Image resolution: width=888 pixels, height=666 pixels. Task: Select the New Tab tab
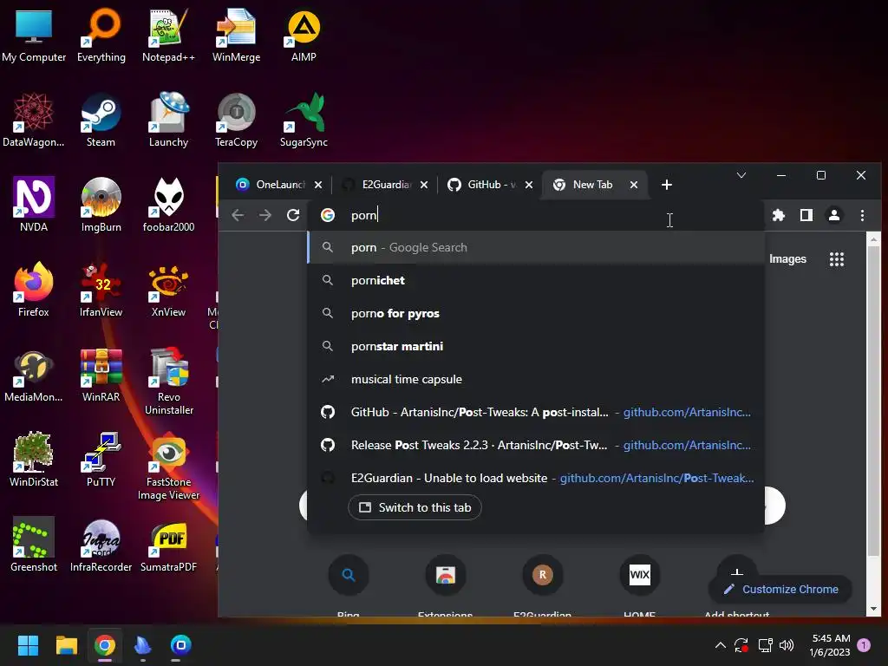(593, 185)
